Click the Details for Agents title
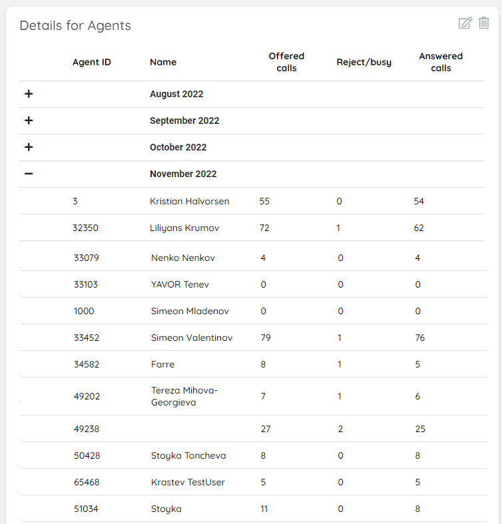 (x=75, y=25)
